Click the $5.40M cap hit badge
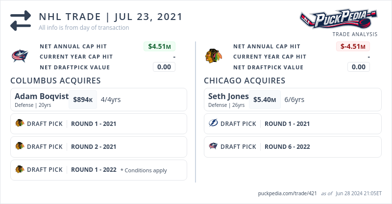The height and width of the screenshot is (204, 392). (265, 100)
